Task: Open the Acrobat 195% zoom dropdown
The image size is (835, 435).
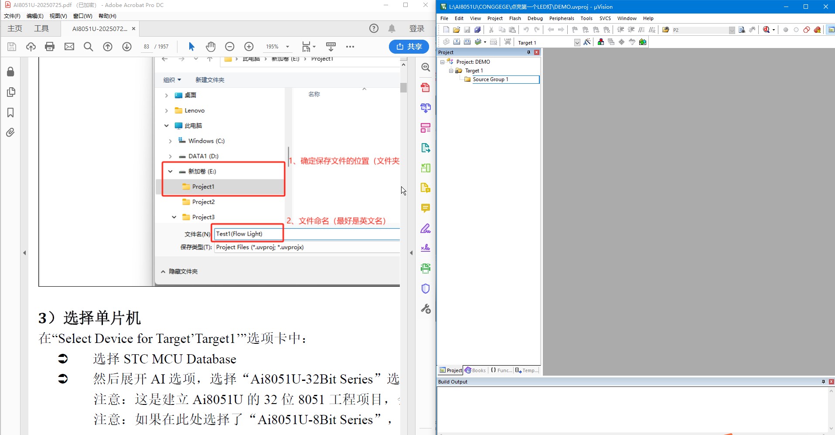Action: pyautogui.click(x=287, y=47)
